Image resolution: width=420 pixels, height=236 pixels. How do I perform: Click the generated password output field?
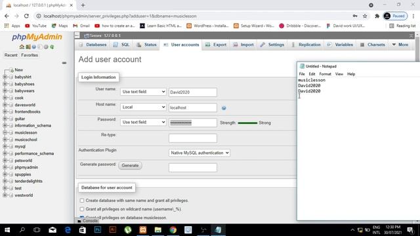coord(193,168)
